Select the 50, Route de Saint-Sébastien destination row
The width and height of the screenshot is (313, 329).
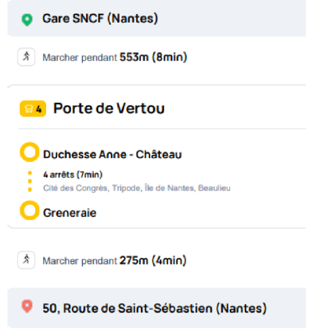click(x=156, y=308)
